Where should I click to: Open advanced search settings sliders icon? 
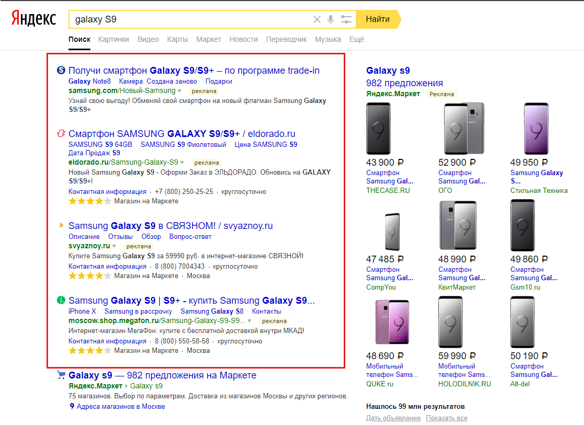point(346,19)
